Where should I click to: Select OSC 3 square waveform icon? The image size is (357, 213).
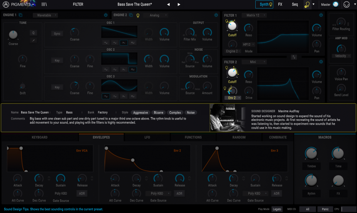[x=132, y=96]
